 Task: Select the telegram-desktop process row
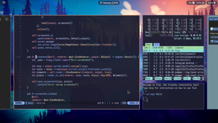(173, 63)
